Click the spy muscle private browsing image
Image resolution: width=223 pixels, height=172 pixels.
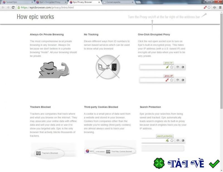click(x=54, y=70)
